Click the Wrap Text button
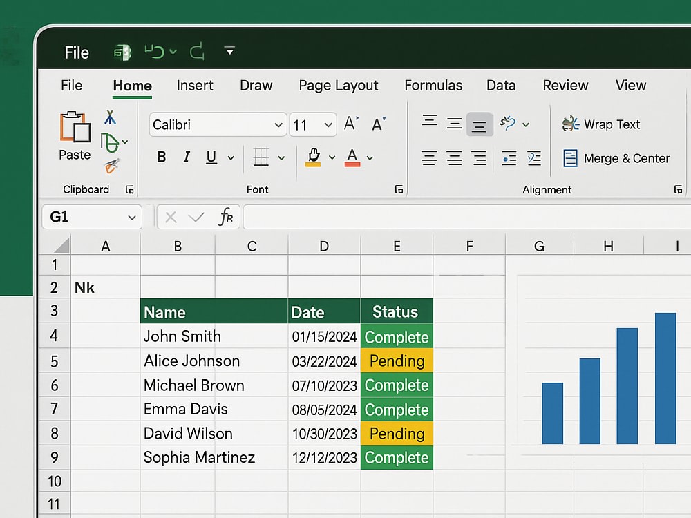Image resolution: width=691 pixels, height=518 pixels. tap(602, 124)
